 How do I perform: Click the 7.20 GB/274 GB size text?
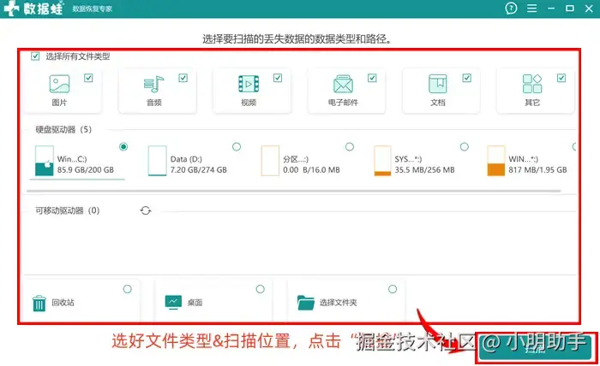pos(199,170)
